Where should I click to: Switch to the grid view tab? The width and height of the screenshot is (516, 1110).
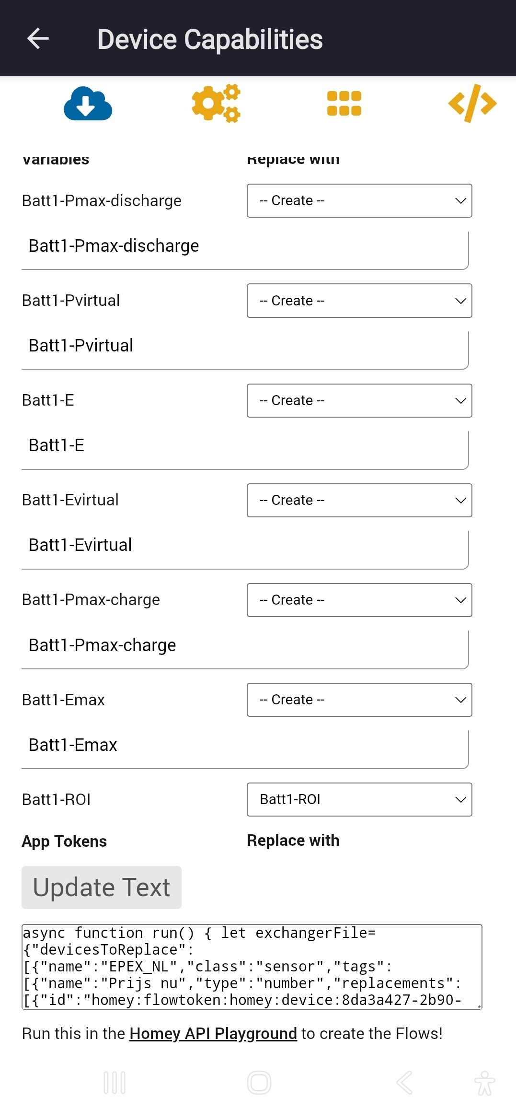[344, 104]
